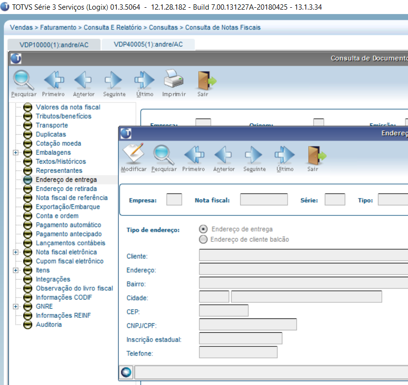
Task: Switch to the VDP40005(1):andre/AC tab
Action: point(148,44)
